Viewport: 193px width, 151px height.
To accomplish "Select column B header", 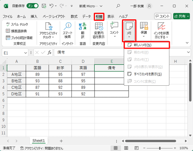I will (x=37, y=61).
